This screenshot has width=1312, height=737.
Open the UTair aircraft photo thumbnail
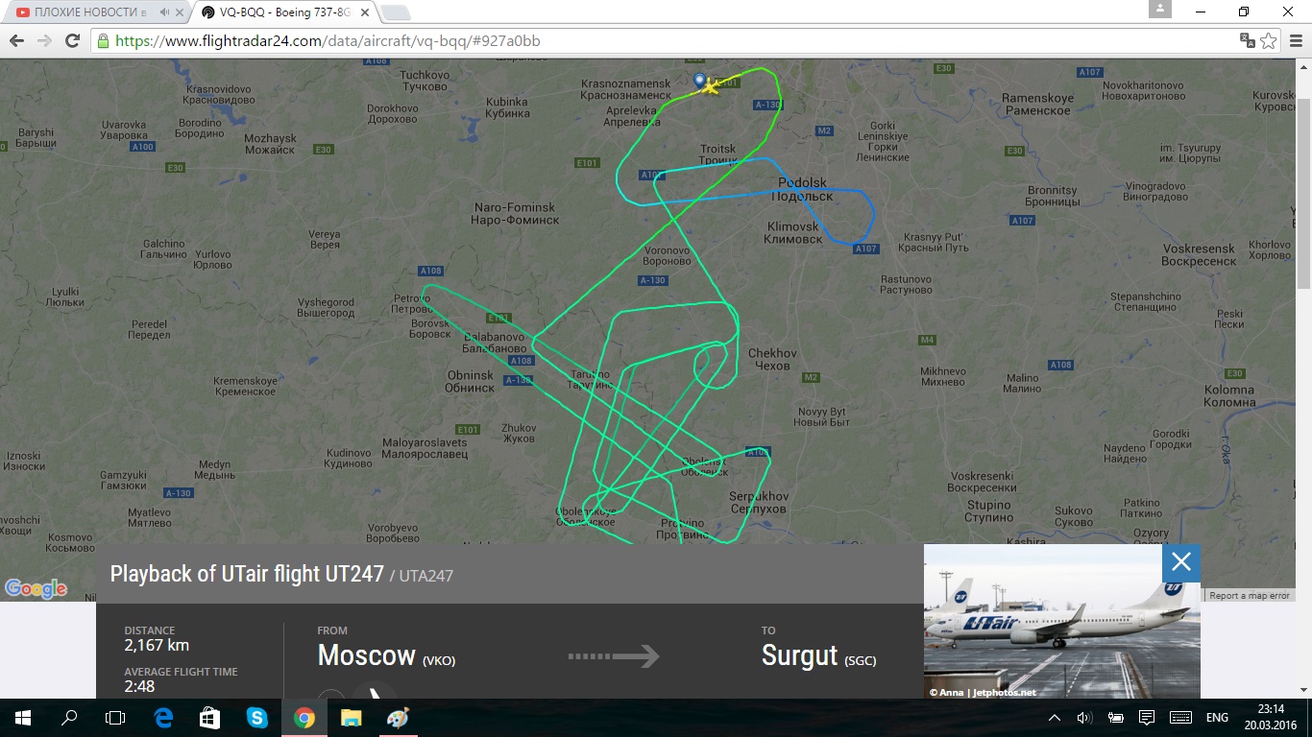point(1062,621)
